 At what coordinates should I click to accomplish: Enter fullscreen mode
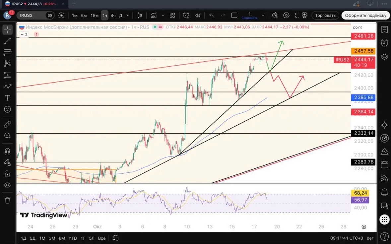297,16
